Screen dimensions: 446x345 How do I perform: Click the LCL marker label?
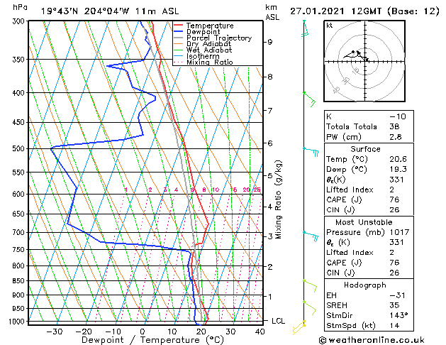pos(278,321)
